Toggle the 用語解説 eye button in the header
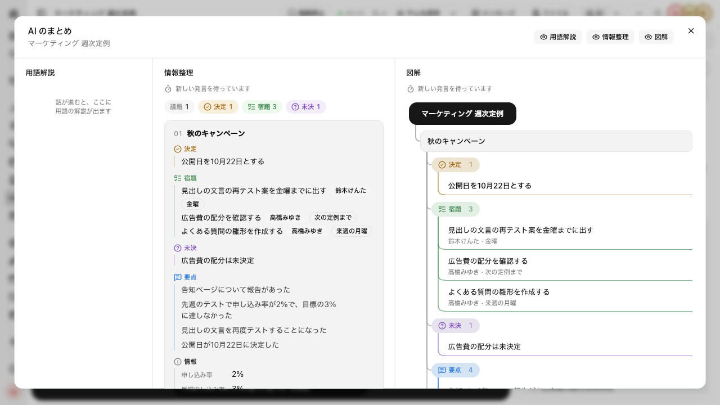 (x=558, y=37)
